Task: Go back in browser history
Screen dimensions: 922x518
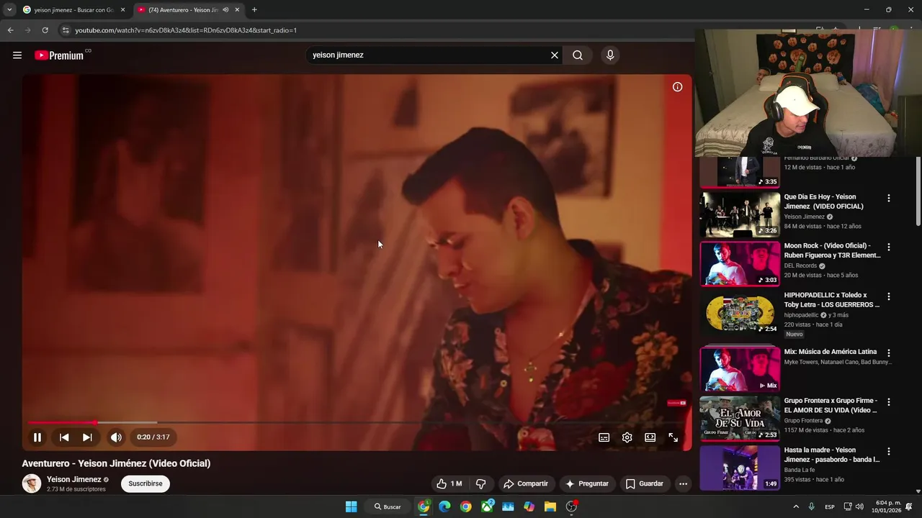Action: click(x=10, y=30)
